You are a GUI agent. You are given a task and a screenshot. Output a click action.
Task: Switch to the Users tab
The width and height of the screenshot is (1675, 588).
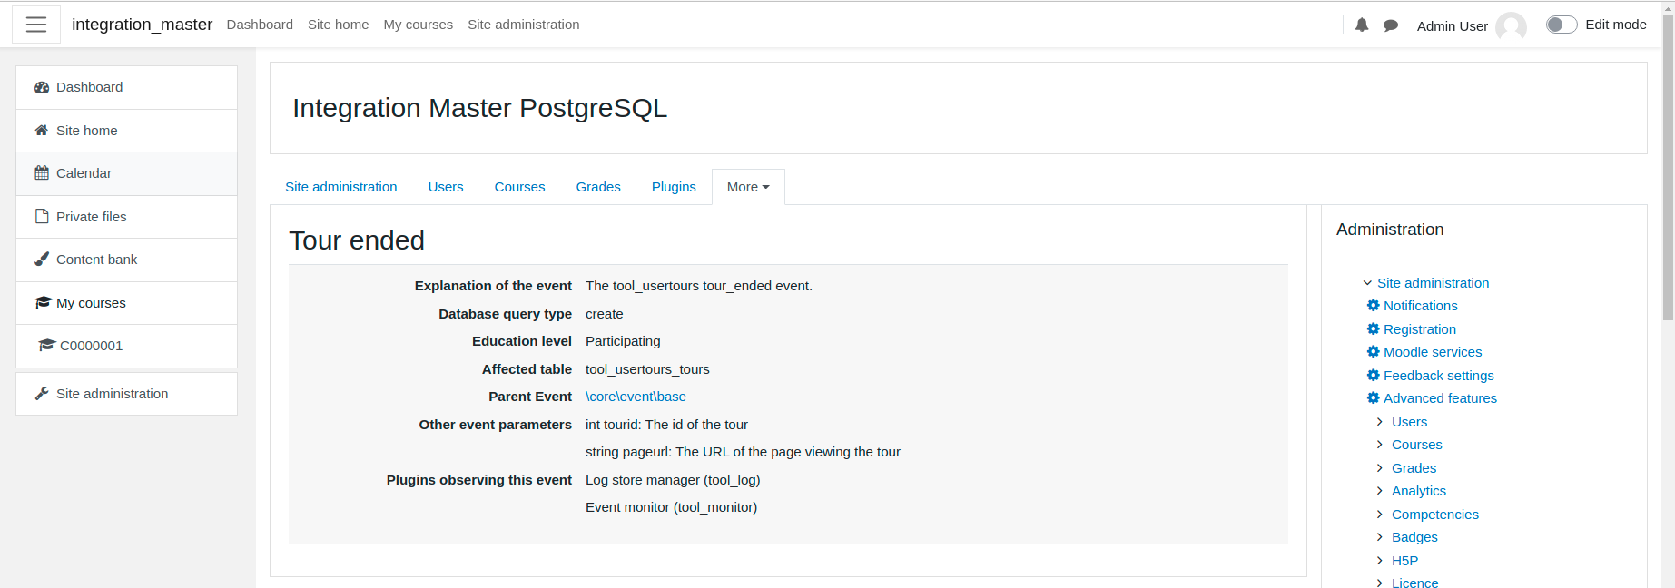pos(446,187)
